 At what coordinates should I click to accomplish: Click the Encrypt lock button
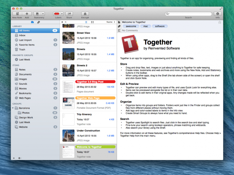click(x=85, y=14)
